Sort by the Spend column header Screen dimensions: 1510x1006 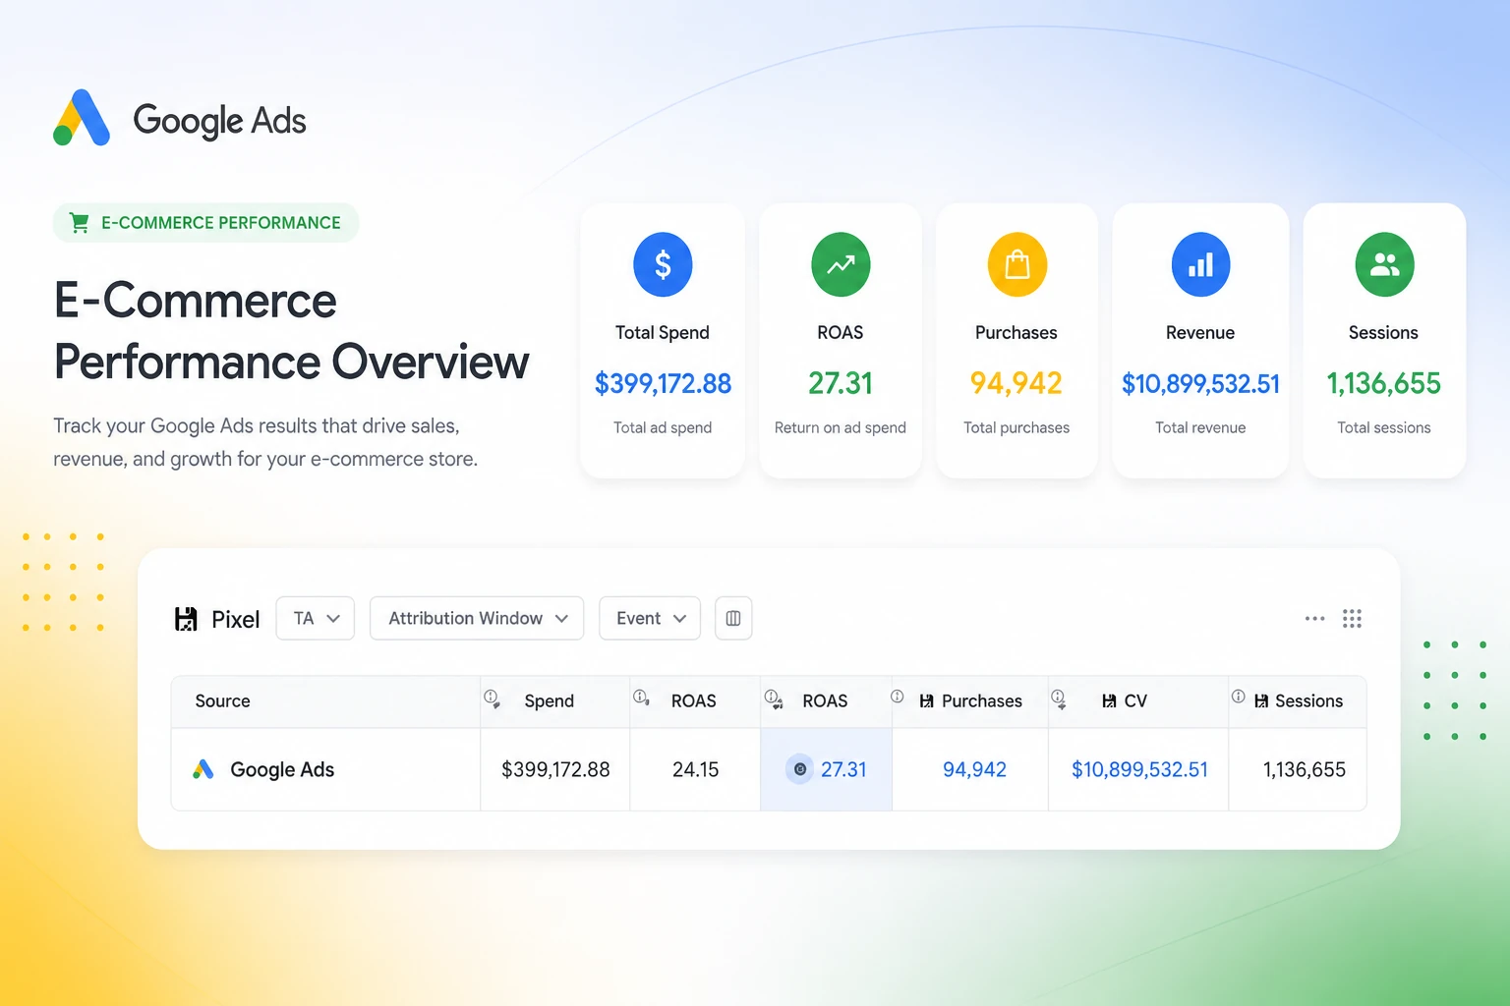pyautogui.click(x=550, y=701)
